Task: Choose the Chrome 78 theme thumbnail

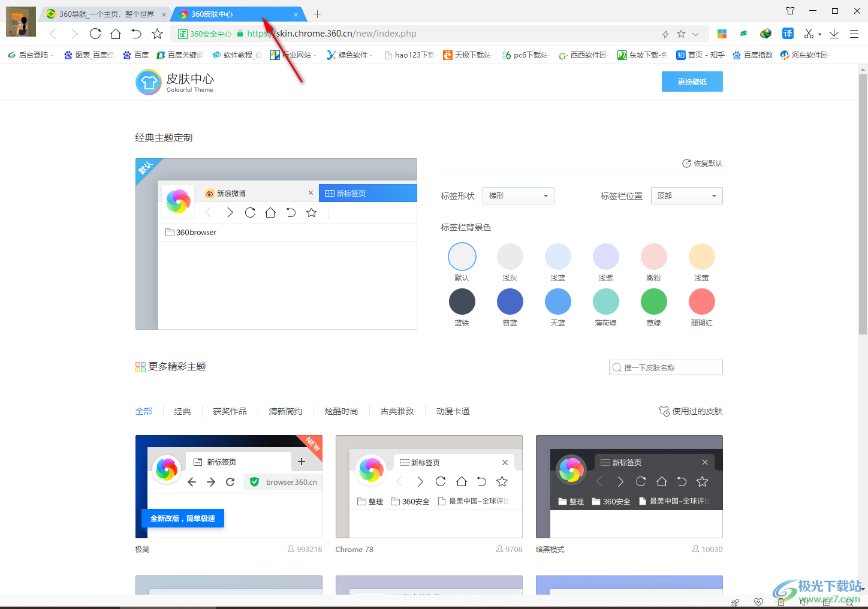Action: click(429, 487)
